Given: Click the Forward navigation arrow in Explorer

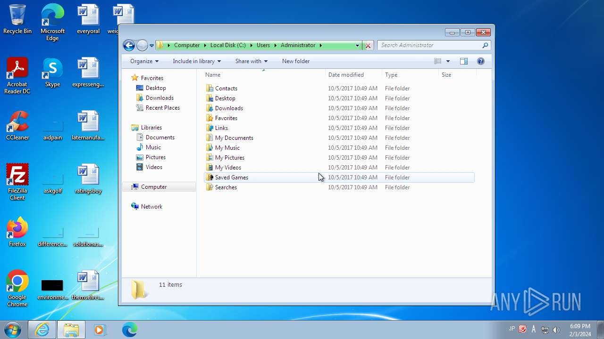Looking at the screenshot, I should click(x=142, y=45).
